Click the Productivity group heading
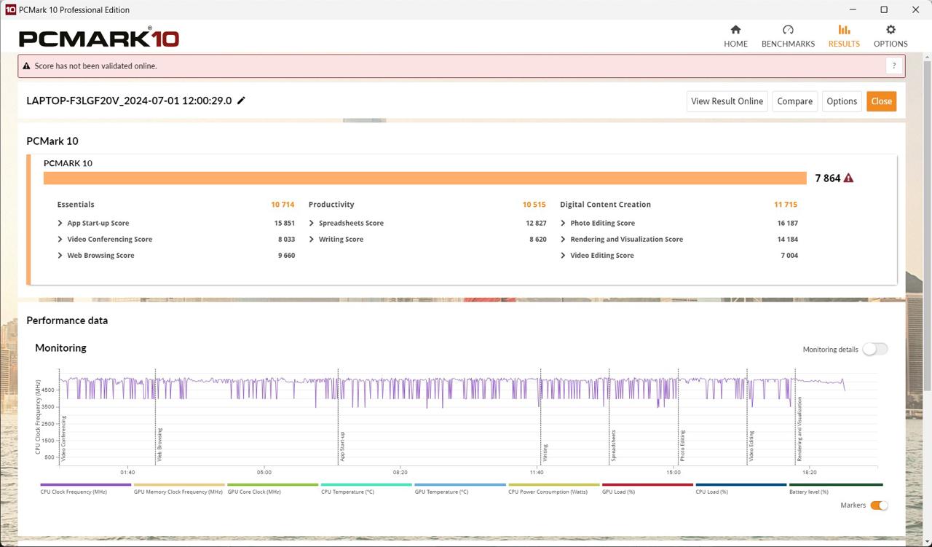The image size is (932, 547). 331,205
